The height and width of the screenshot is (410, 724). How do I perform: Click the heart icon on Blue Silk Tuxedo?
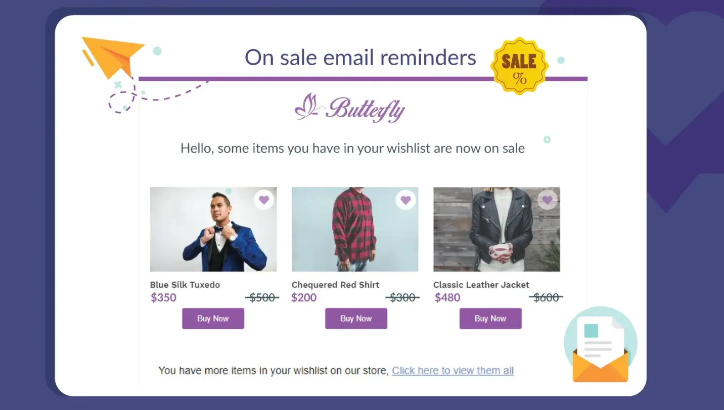[264, 200]
